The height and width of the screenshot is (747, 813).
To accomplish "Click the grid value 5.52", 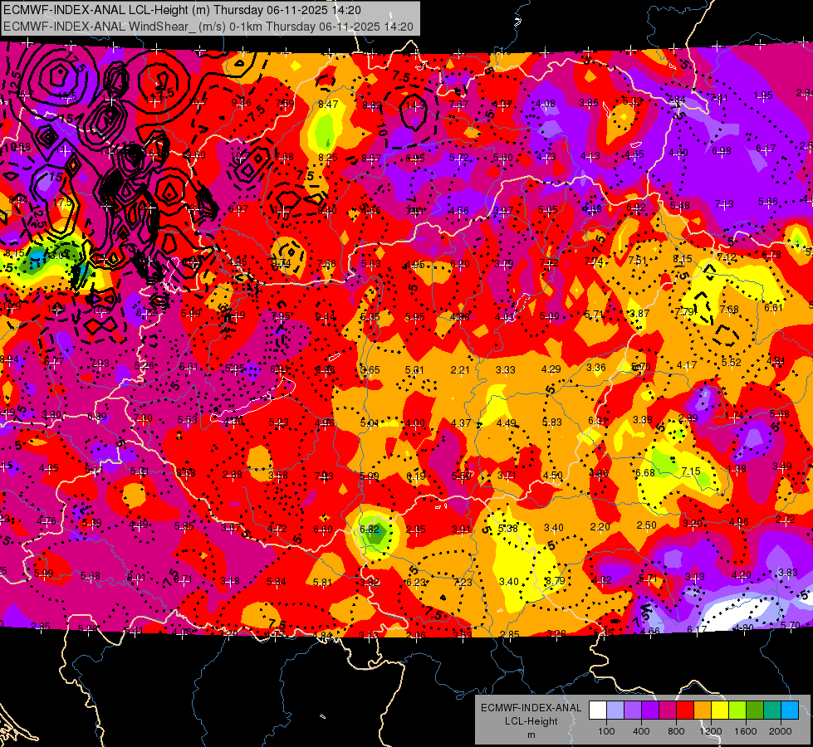I will 732,363.
